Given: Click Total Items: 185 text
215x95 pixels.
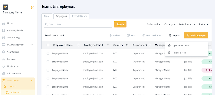Looking at the screenshot, I should [x=55, y=35].
